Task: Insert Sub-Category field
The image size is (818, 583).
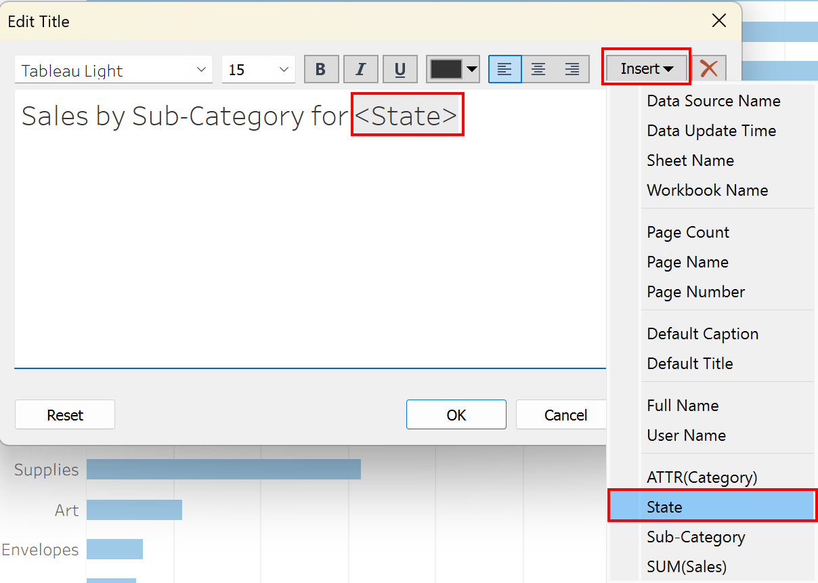Action: point(696,537)
